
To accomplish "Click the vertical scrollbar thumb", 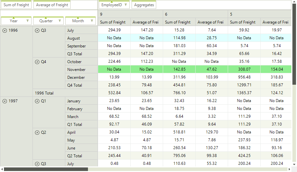I will 294,44.
